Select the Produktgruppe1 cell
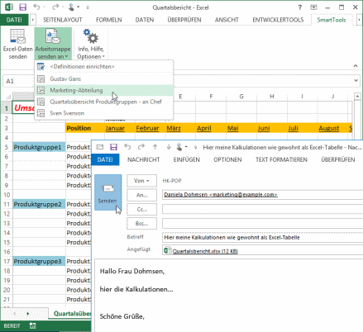Image resolution: width=363 pixels, height=332 pixels. [38, 147]
